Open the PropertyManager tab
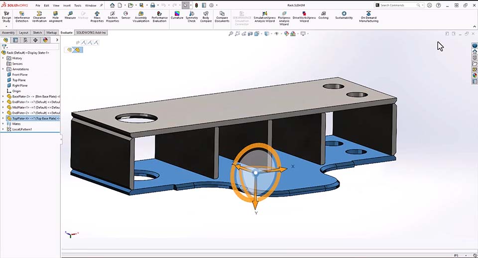The image size is (478, 258). pyautogui.click(x=15, y=40)
